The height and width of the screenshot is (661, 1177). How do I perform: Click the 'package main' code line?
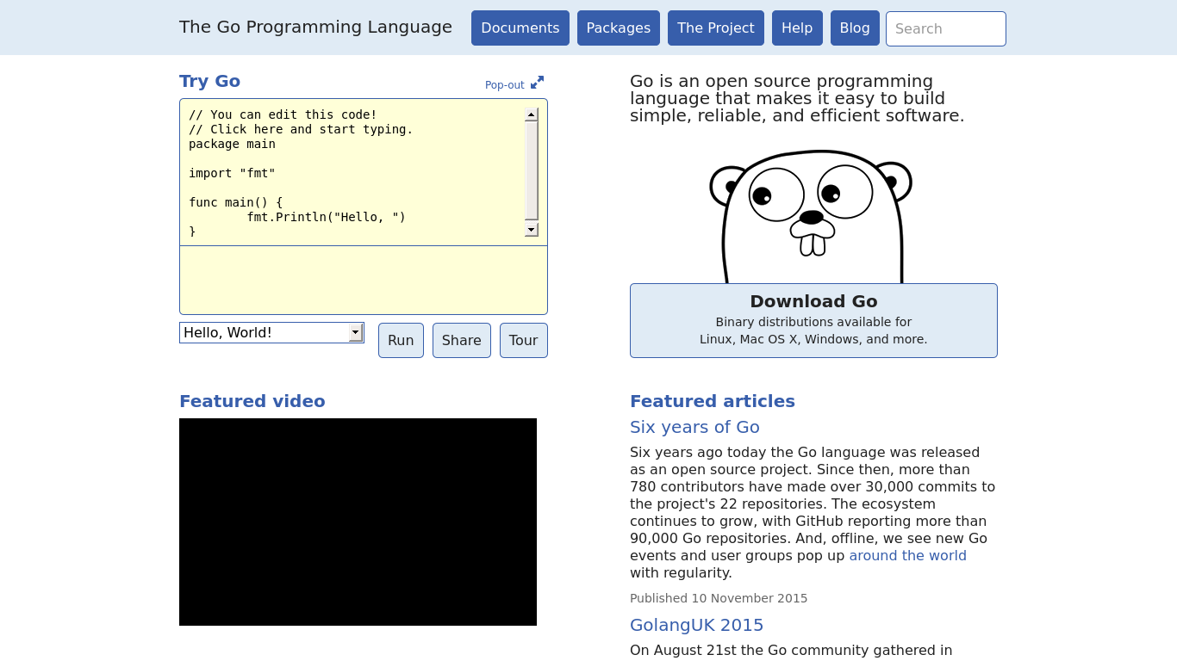[232, 144]
